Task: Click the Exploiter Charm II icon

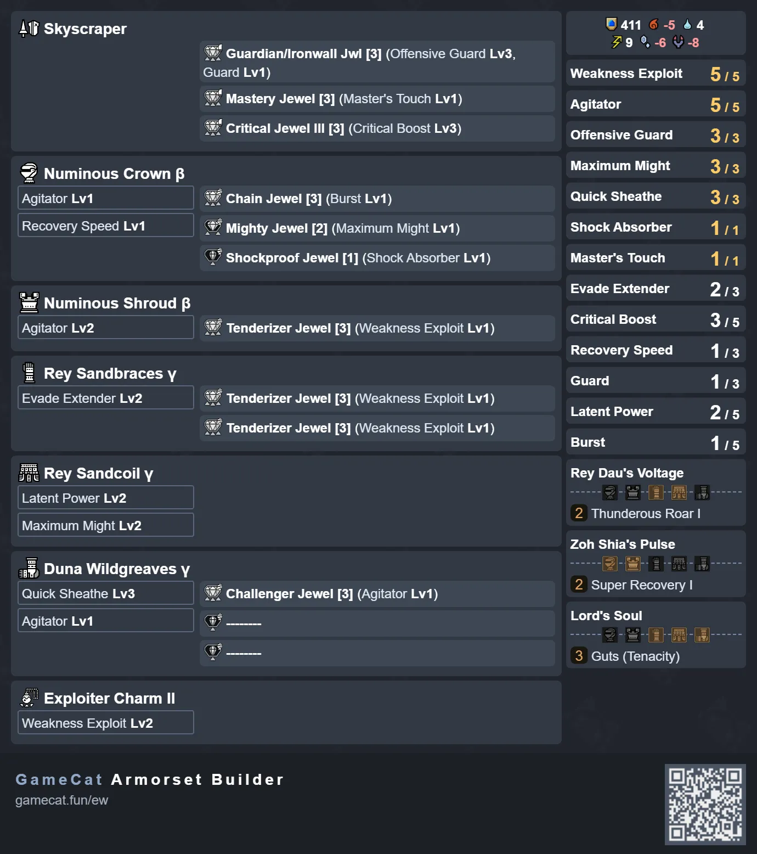Action: (x=29, y=698)
